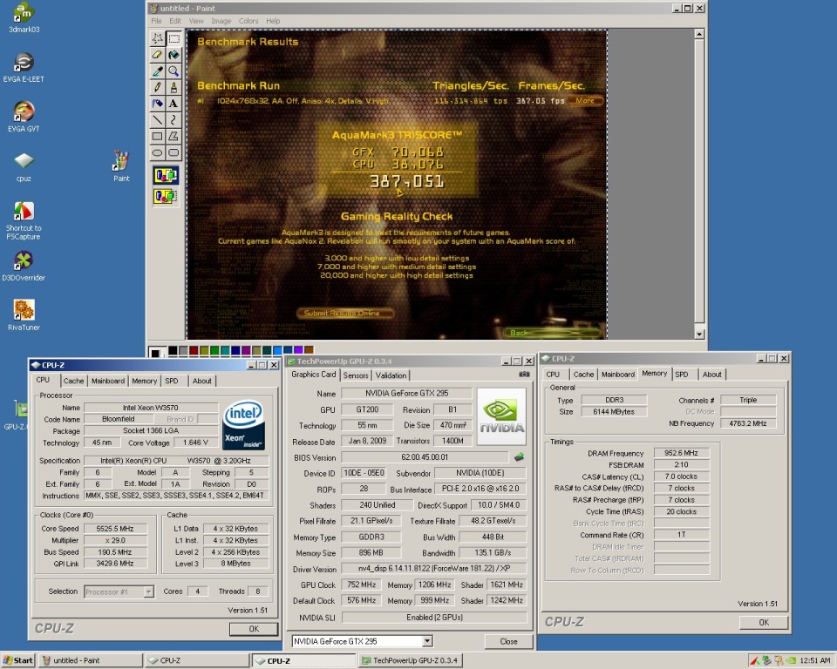837x669 pixels.
Task: Pick the Polygon tool in Paint
Action: (174, 136)
